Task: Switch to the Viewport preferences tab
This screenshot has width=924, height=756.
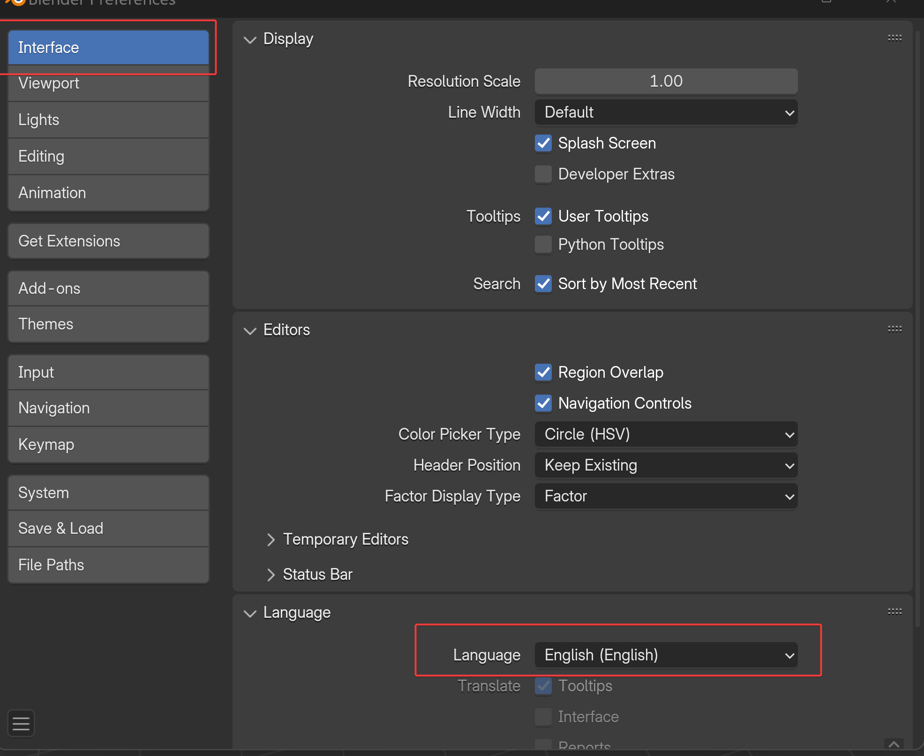Action: coord(108,83)
